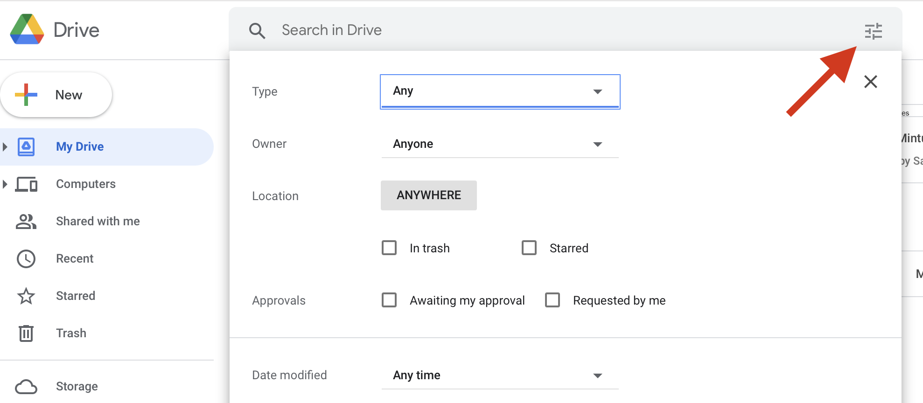Screen dimensions: 923x403
Task: Open Trash in the sidebar
Action: point(107,333)
